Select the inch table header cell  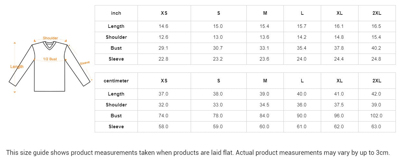tap(116, 13)
